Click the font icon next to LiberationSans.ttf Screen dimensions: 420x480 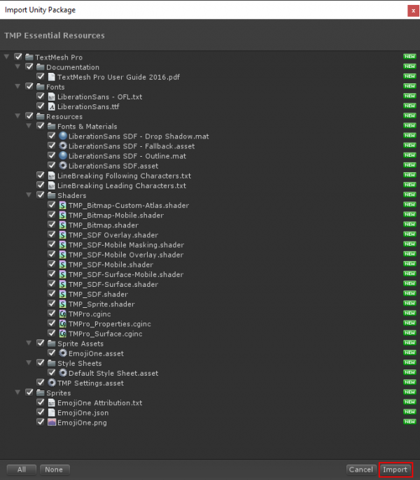(x=51, y=106)
